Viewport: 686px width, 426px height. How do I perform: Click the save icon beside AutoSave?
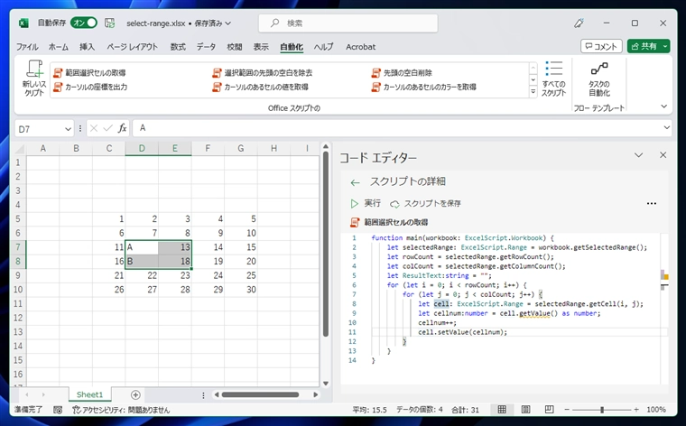pyautogui.click(x=109, y=23)
